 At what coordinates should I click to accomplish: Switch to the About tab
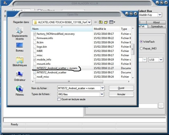click(x=156, y=22)
